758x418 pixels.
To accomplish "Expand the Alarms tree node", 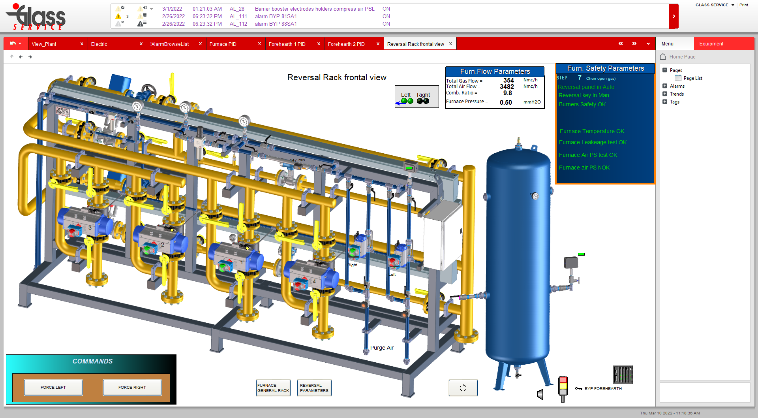I will (x=665, y=86).
